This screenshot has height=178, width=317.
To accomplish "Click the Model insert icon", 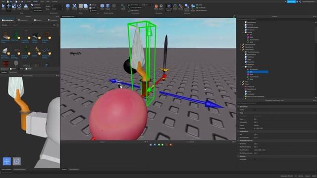I will 175,6.
